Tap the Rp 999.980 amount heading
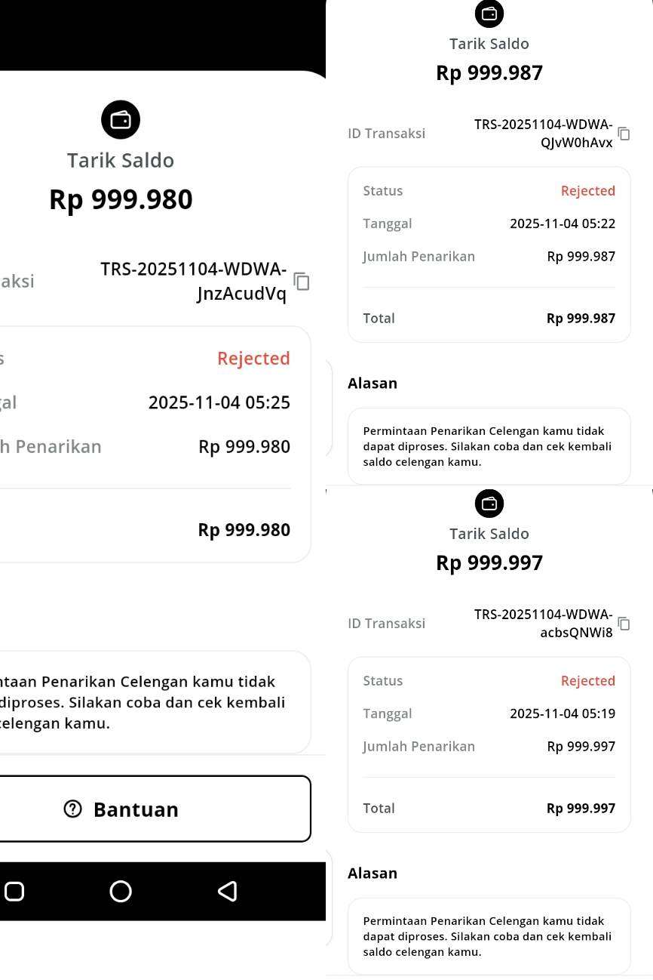Image resolution: width=653 pixels, height=980 pixels. [x=121, y=199]
